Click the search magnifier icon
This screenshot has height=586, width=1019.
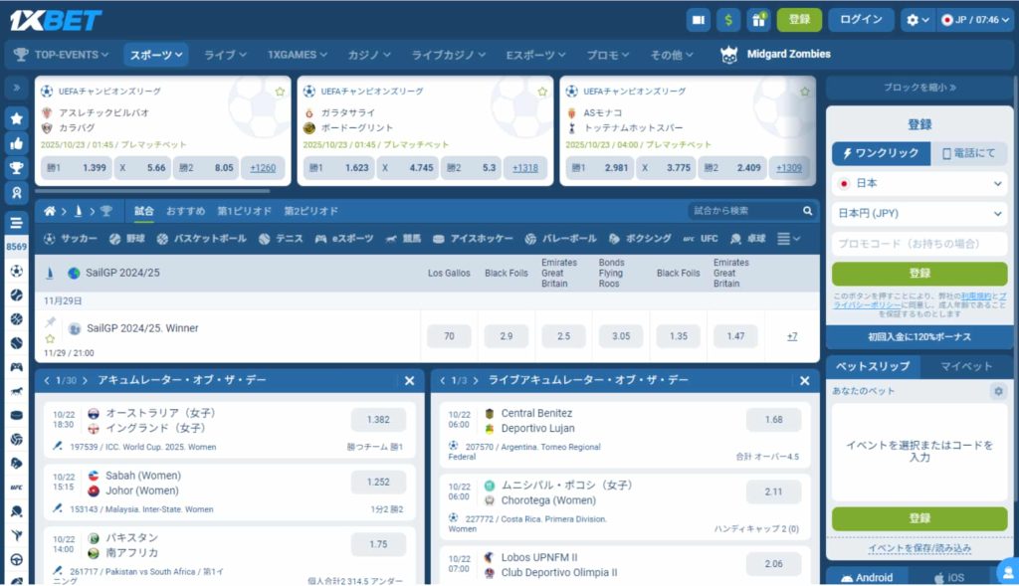tap(808, 211)
